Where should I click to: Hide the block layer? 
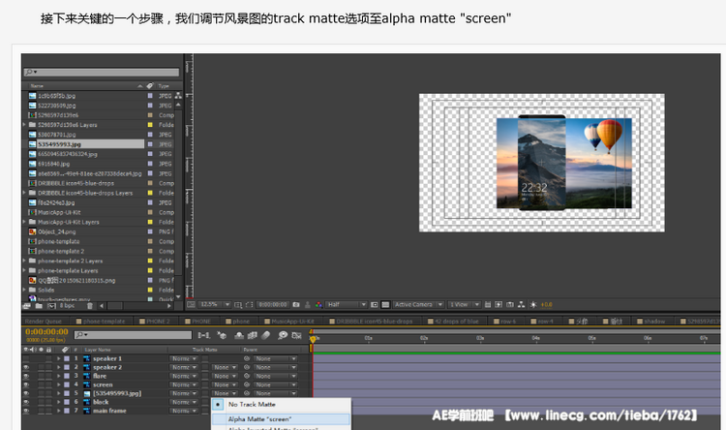[x=26, y=402]
